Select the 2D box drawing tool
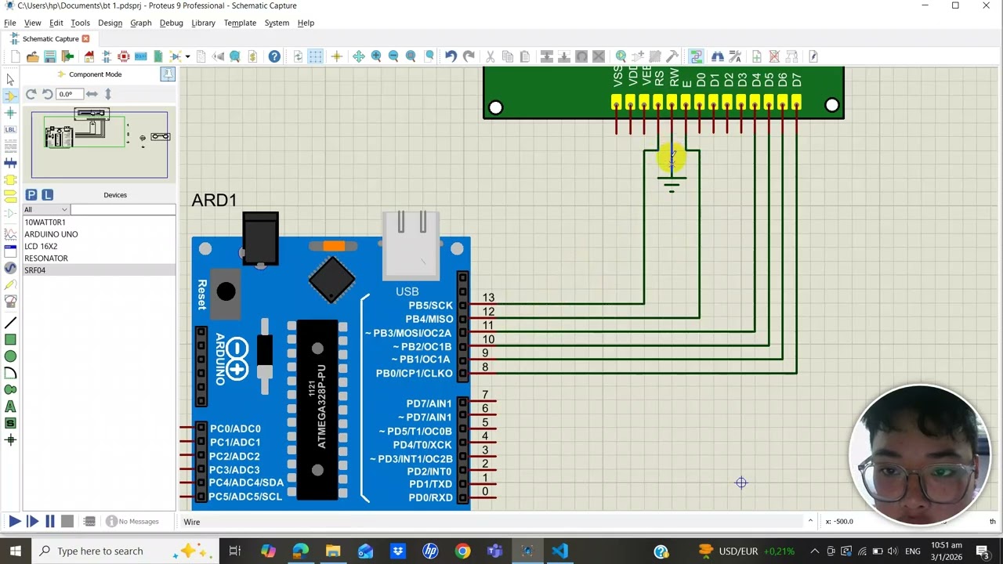 (10, 339)
